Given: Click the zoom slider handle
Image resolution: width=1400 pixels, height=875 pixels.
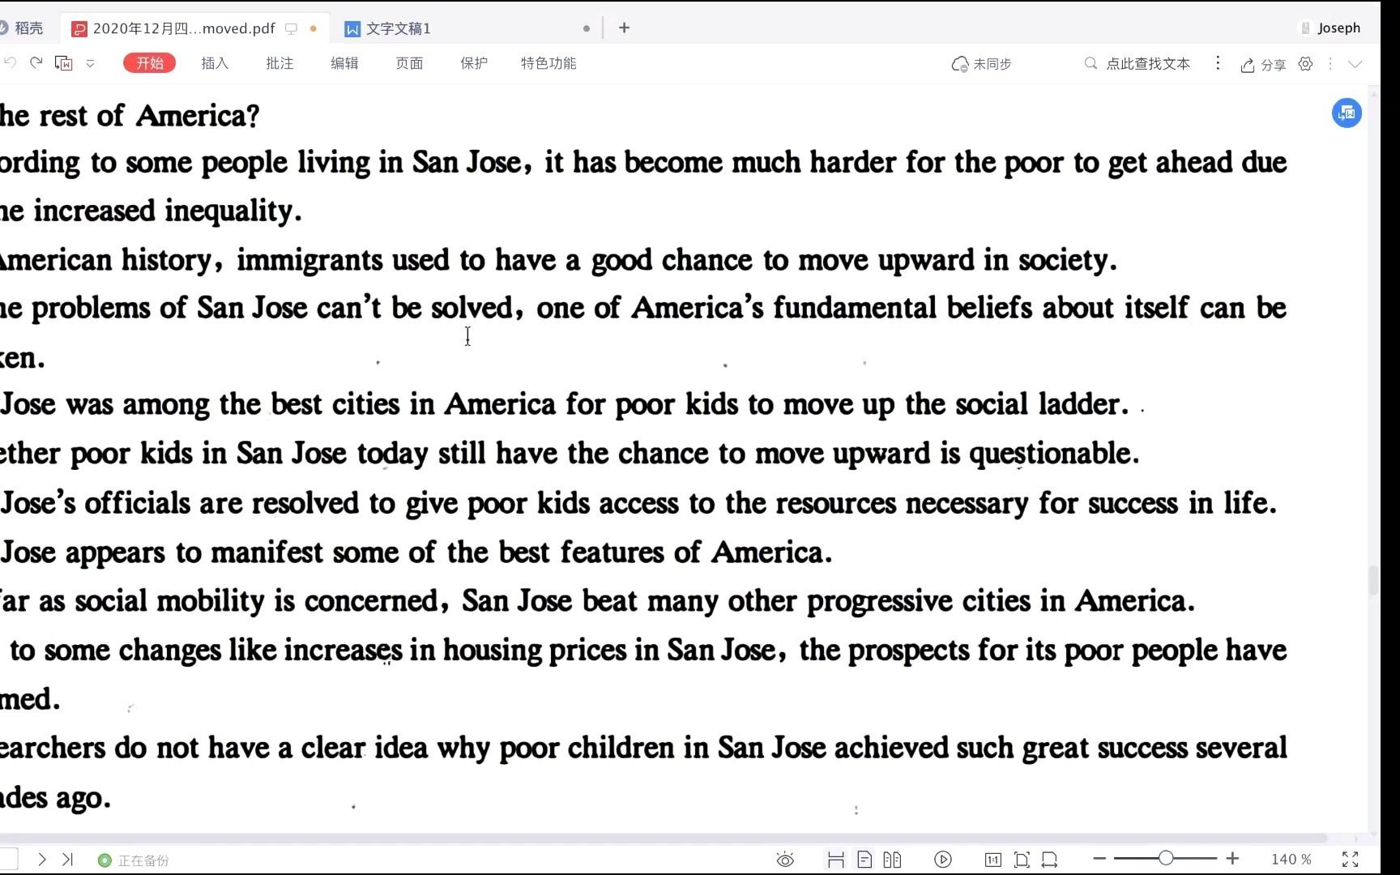Looking at the screenshot, I should (x=1166, y=858).
